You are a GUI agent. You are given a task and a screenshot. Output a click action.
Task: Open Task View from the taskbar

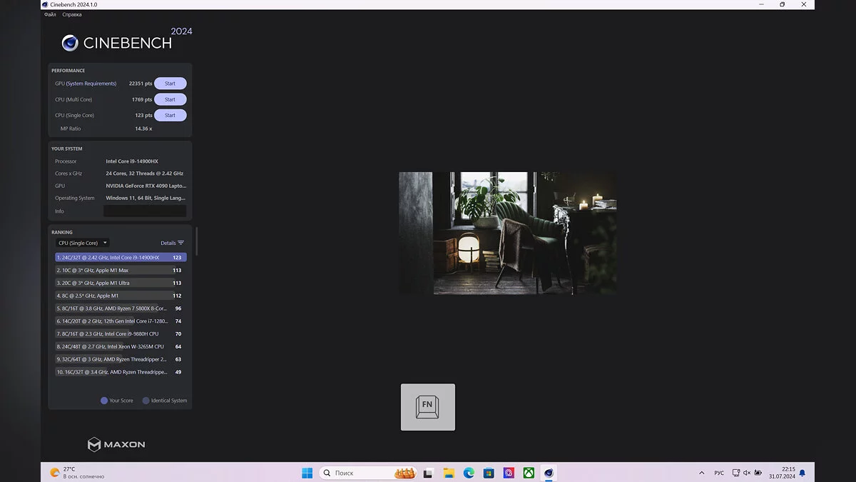tap(428, 473)
